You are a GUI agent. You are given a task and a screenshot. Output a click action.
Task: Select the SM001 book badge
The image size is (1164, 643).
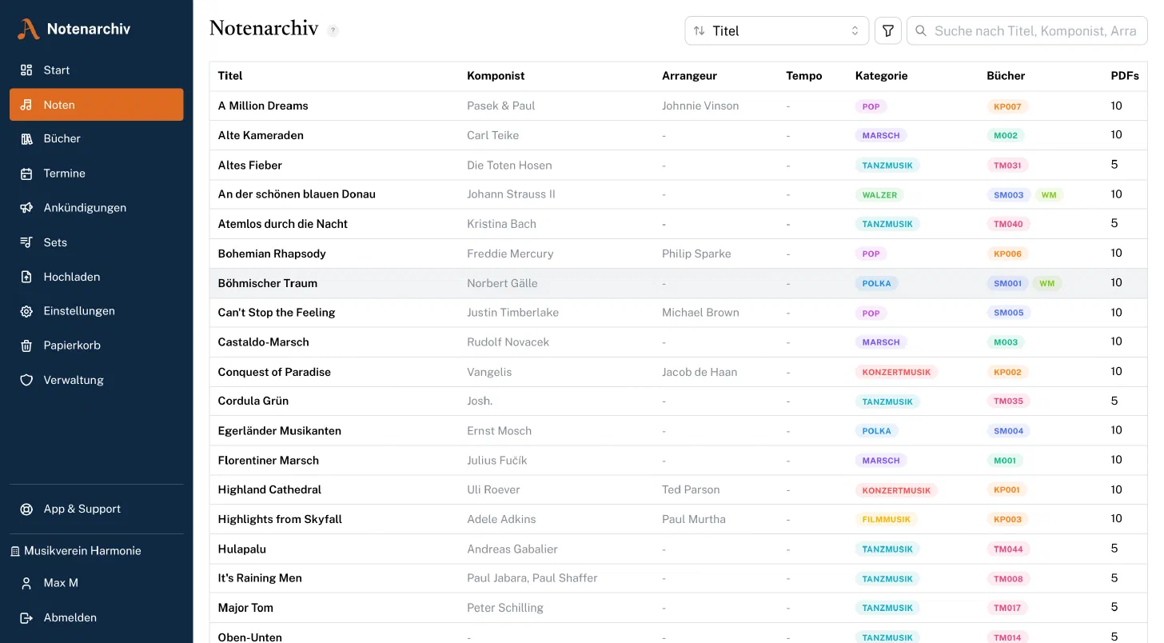1008,284
